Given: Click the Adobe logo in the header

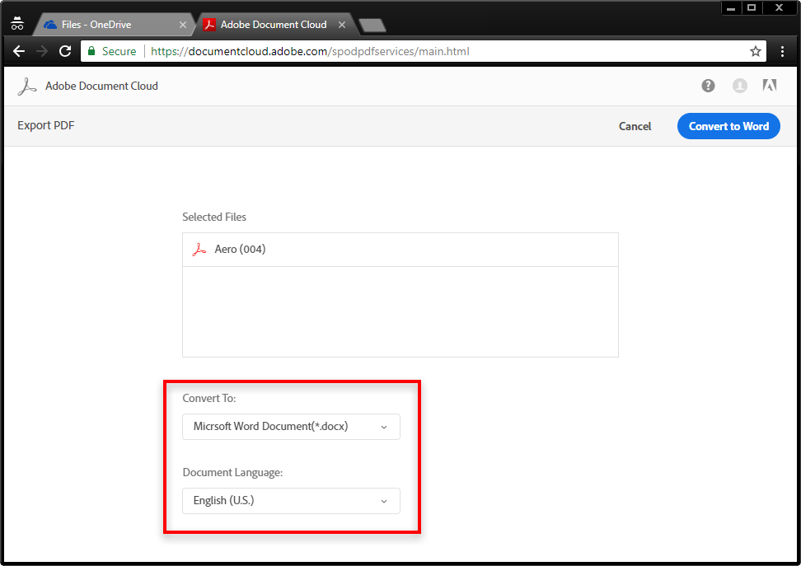Looking at the screenshot, I should click(x=769, y=85).
